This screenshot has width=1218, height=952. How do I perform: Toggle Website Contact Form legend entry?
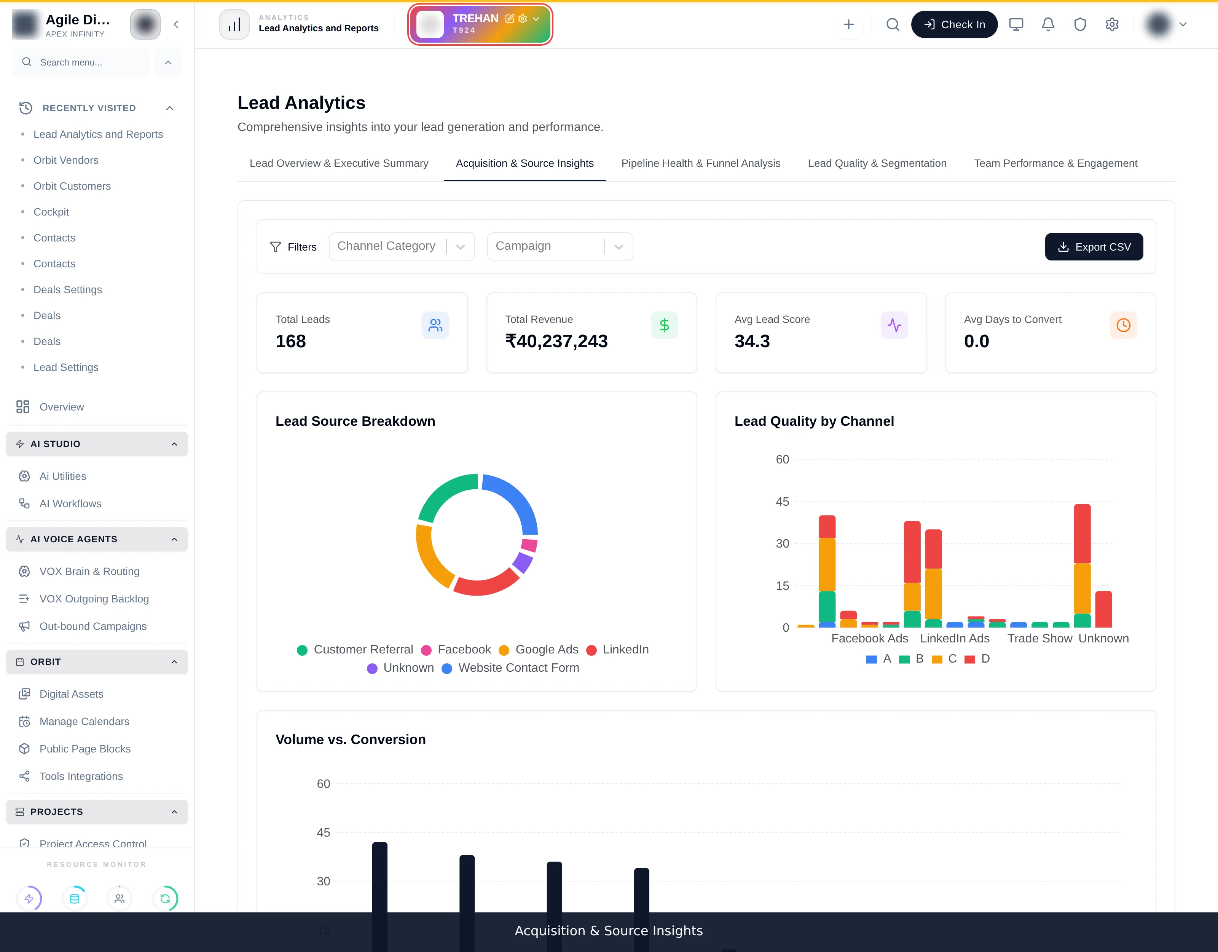[510, 668]
